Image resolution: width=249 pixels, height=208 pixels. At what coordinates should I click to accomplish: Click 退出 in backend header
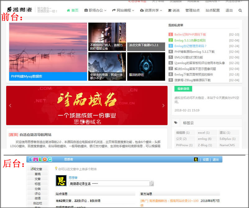pos(216,160)
